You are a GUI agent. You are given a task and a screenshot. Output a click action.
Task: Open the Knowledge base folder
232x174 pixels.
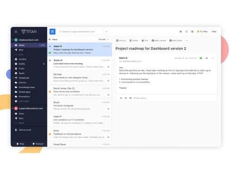click(29, 87)
